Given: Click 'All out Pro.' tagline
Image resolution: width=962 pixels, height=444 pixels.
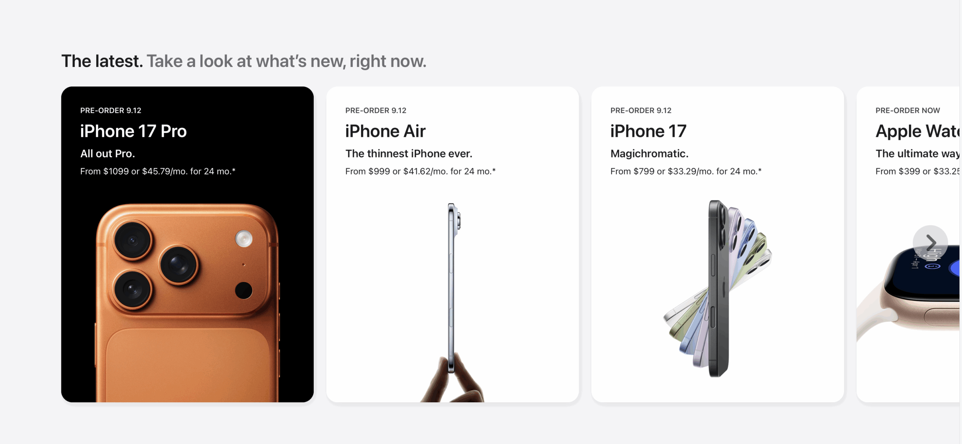Looking at the screenshot, I should (x=107, y=153).
